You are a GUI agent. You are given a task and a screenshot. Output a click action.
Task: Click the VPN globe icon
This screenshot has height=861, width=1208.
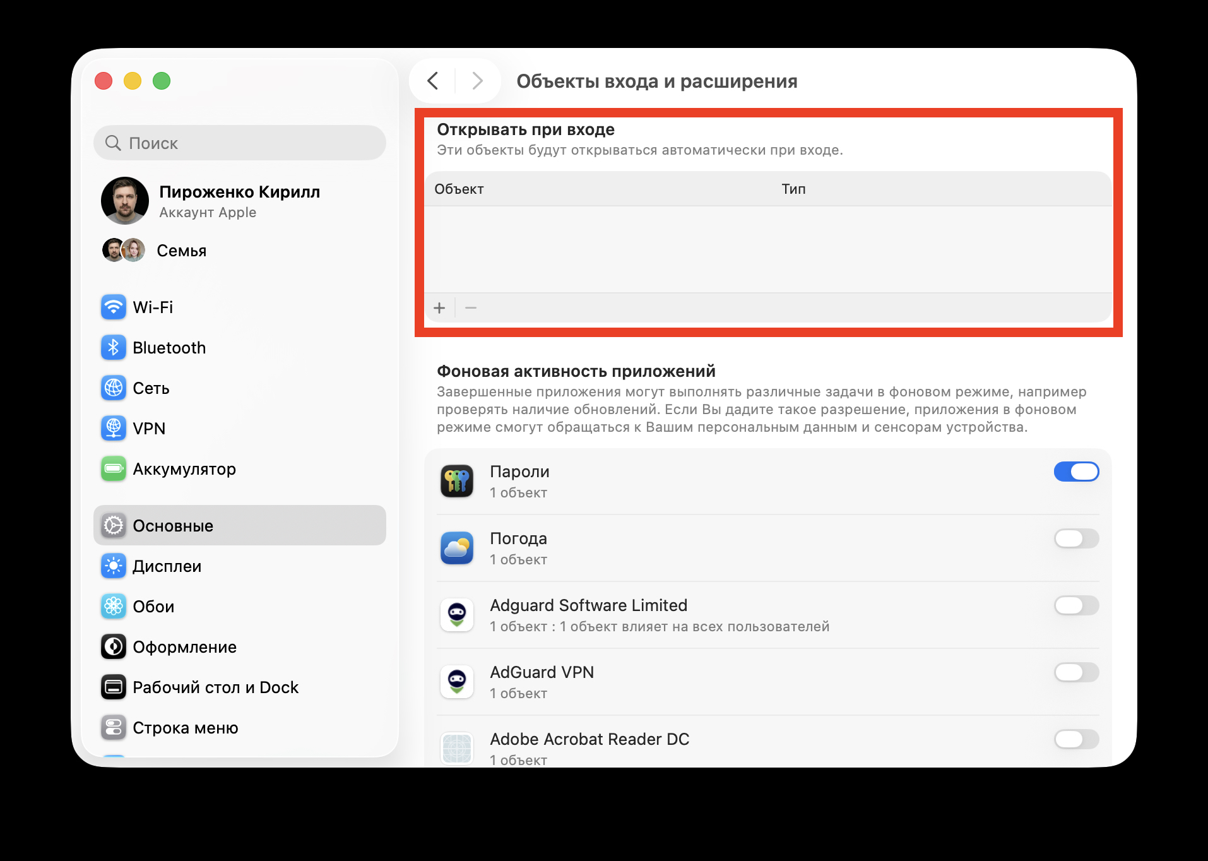click(x=113, y=428)
